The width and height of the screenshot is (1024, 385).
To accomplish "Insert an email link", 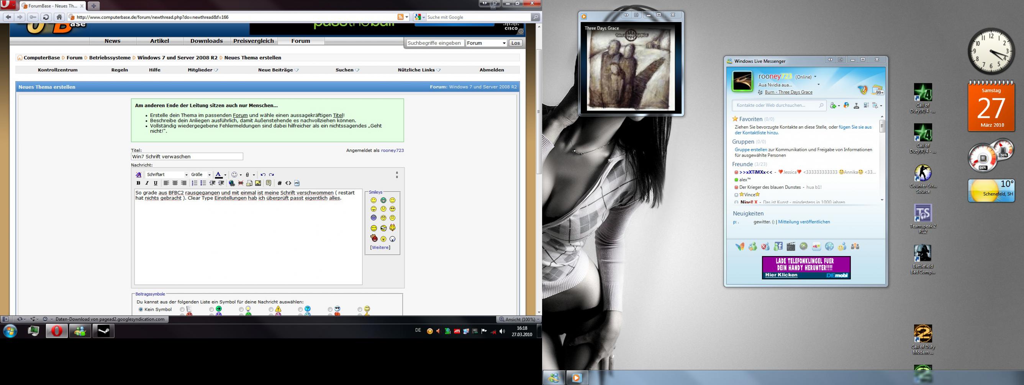I will pyautogui.click(x=249, y=183).
